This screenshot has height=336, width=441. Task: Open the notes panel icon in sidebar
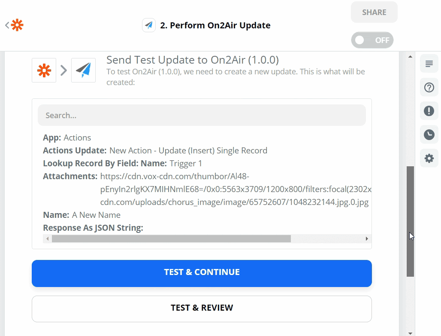pyautogui.click(x=429, y=64)
